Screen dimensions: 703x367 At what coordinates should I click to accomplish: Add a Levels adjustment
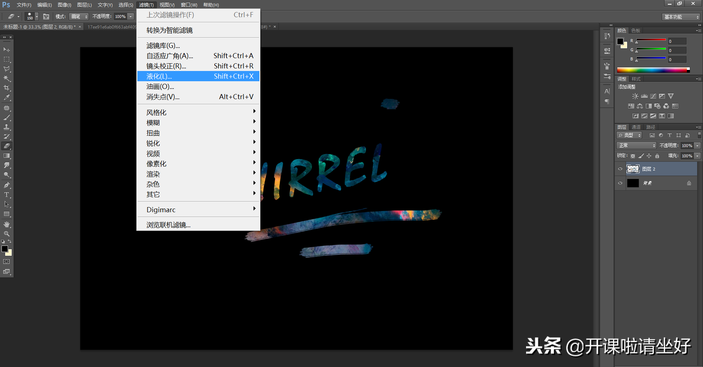click(x=644, y=96)
